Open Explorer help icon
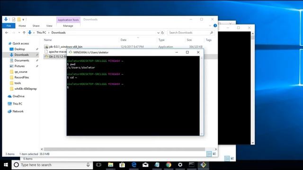The height and width of the screenshot is (170, 303). (x=215, y=25)
